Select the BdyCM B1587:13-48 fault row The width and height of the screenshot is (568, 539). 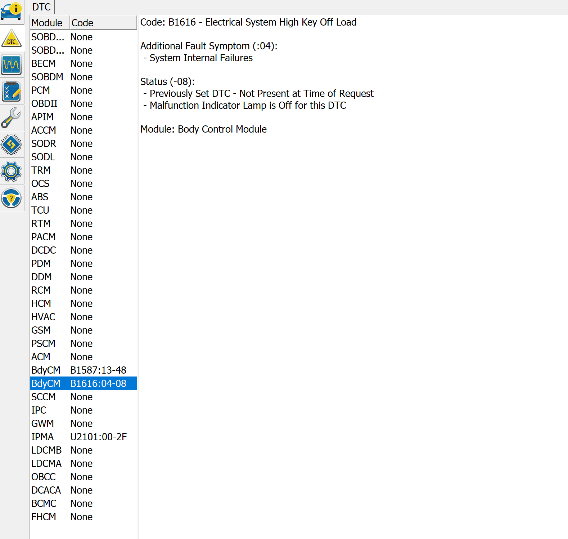(83, 370)
